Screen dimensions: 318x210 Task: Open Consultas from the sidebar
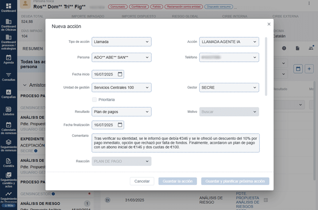point(8,77)
